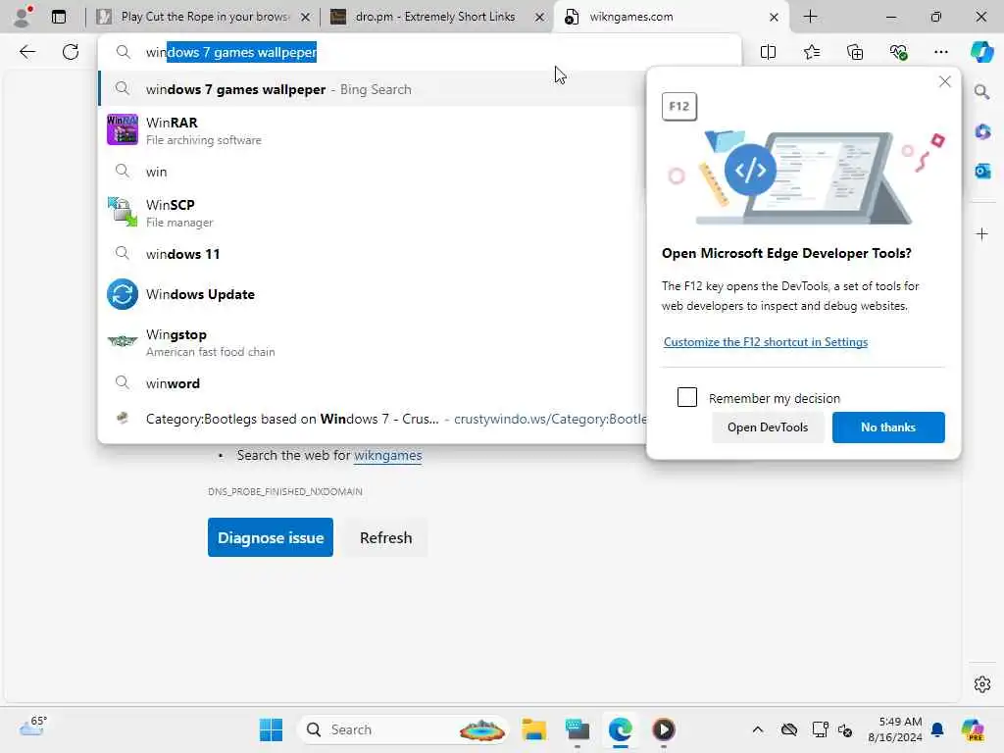Image resolution: width=1004 pixels, height=753 pixels.
Task: Close the dro.pm tab
Action: 540,18
